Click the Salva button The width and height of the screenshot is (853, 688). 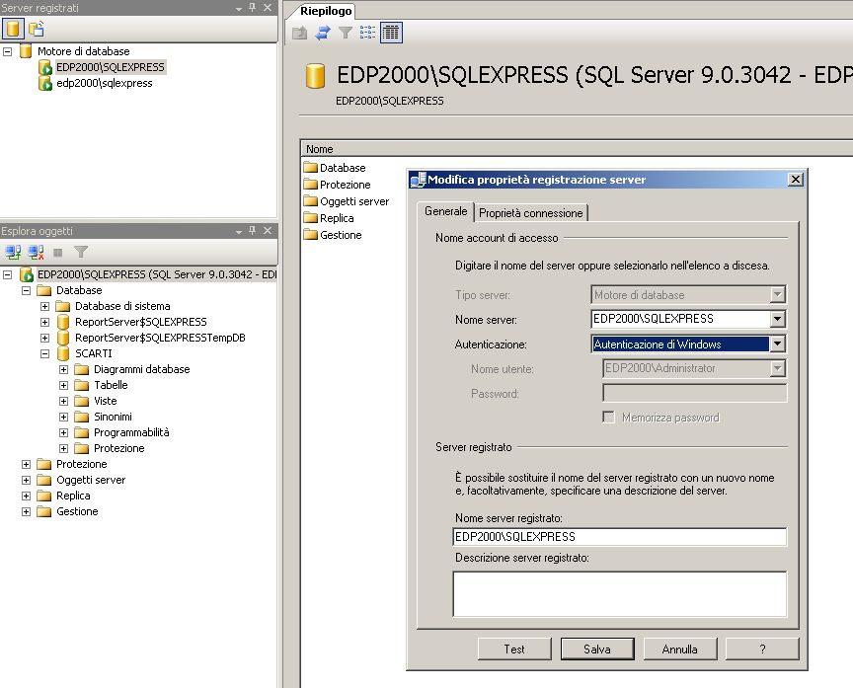(x=597, y=649)
